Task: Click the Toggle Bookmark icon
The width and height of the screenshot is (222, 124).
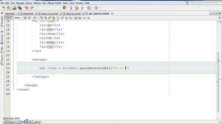Action: [x=70, y=18]
